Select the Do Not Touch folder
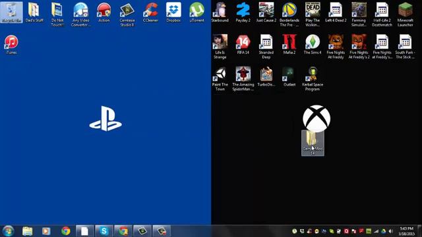 click(x=57, y=14)
